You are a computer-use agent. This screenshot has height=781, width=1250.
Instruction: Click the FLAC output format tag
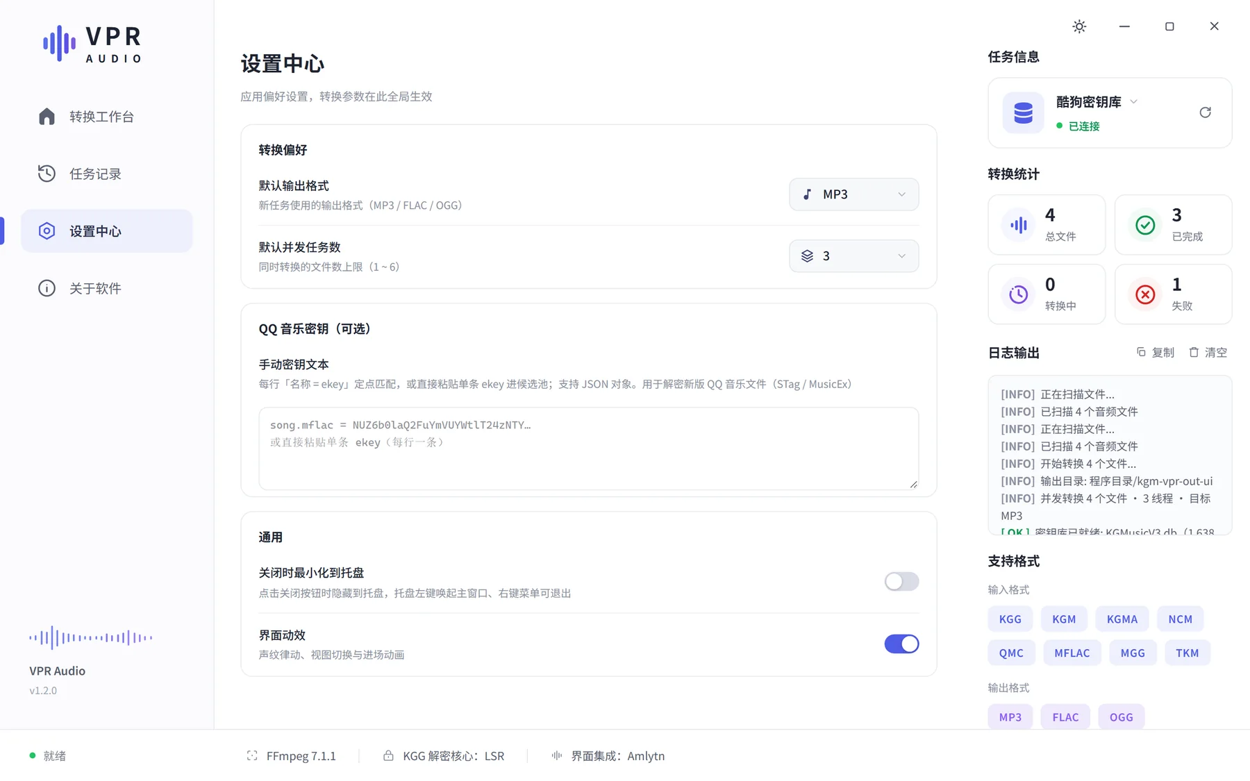point(1065,717)
